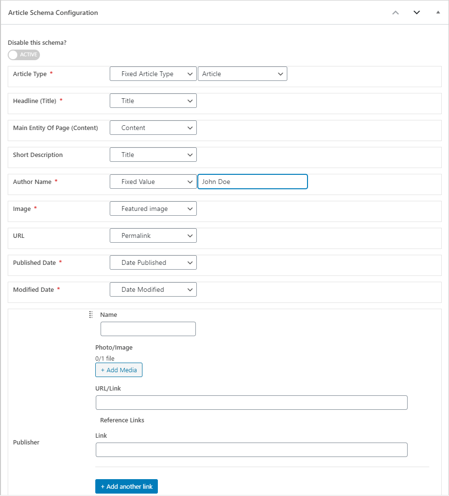Open the Date Modified dropdown
This screenshot has width=449, height=496.
(153, 289)
